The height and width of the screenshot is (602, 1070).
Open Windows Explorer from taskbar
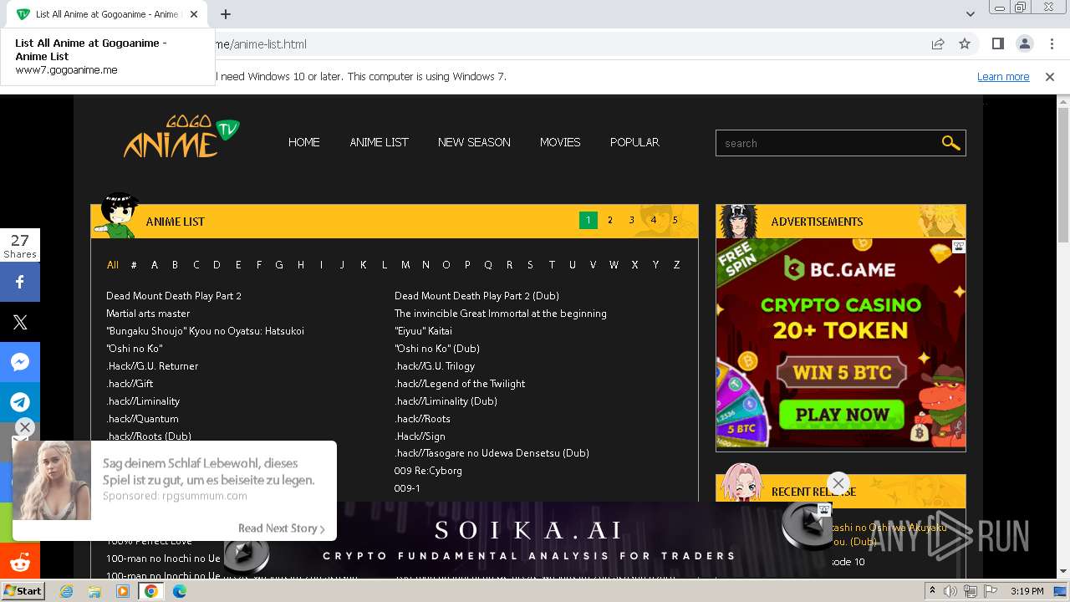point(94,591)
